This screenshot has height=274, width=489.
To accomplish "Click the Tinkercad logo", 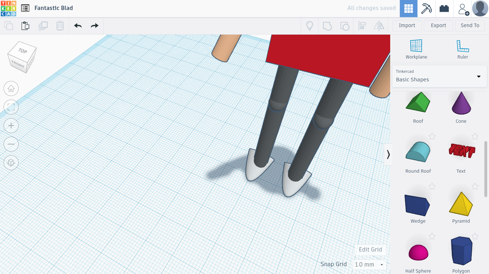I will (8, 9).
